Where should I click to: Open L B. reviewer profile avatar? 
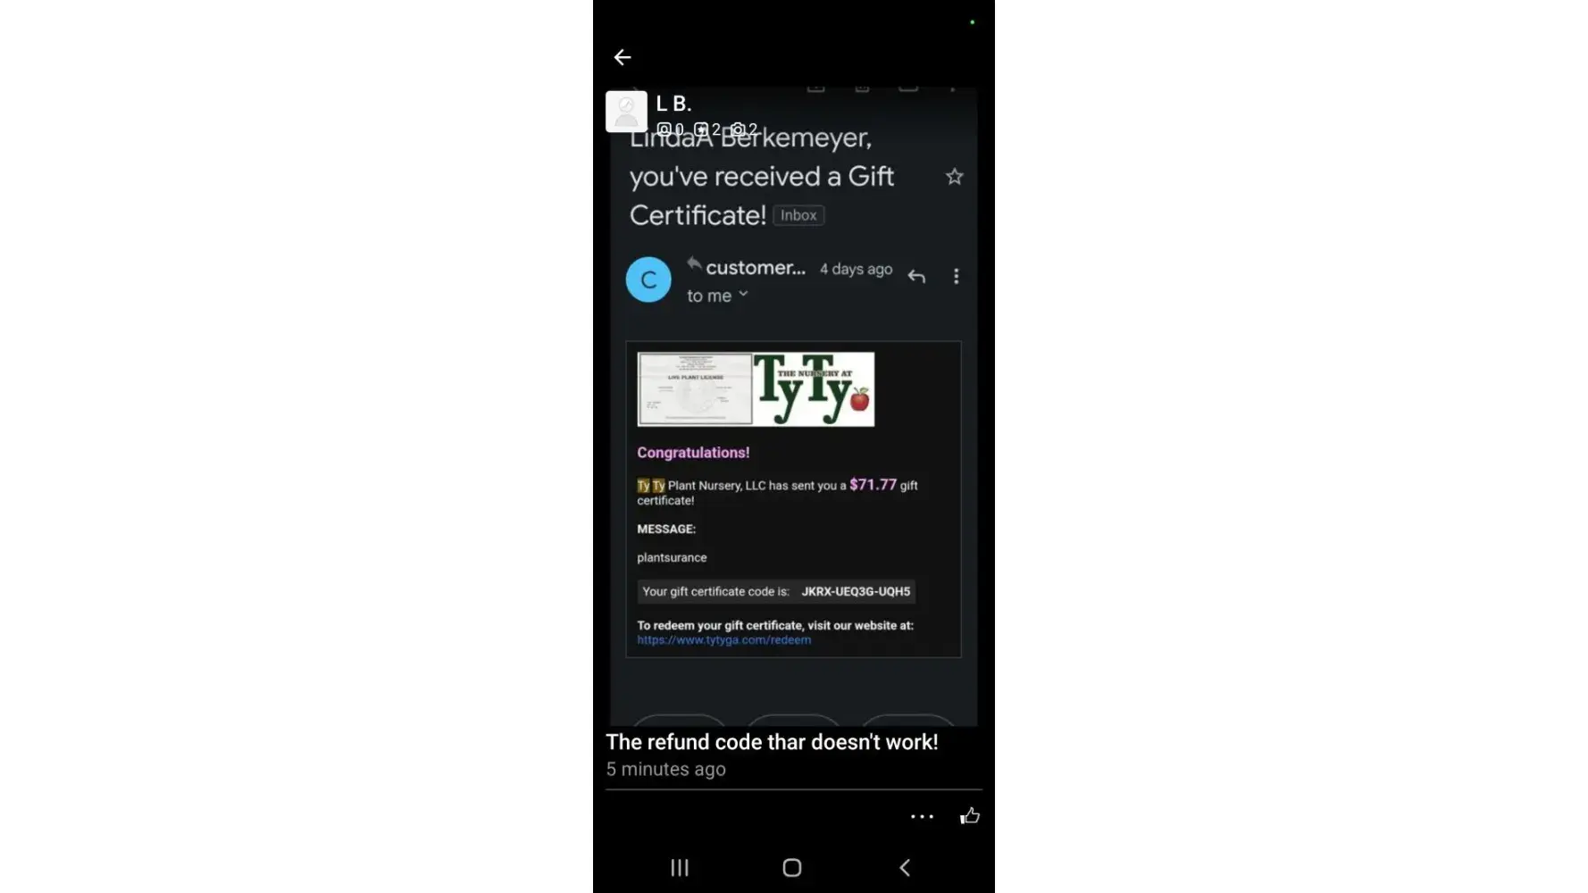626,112
